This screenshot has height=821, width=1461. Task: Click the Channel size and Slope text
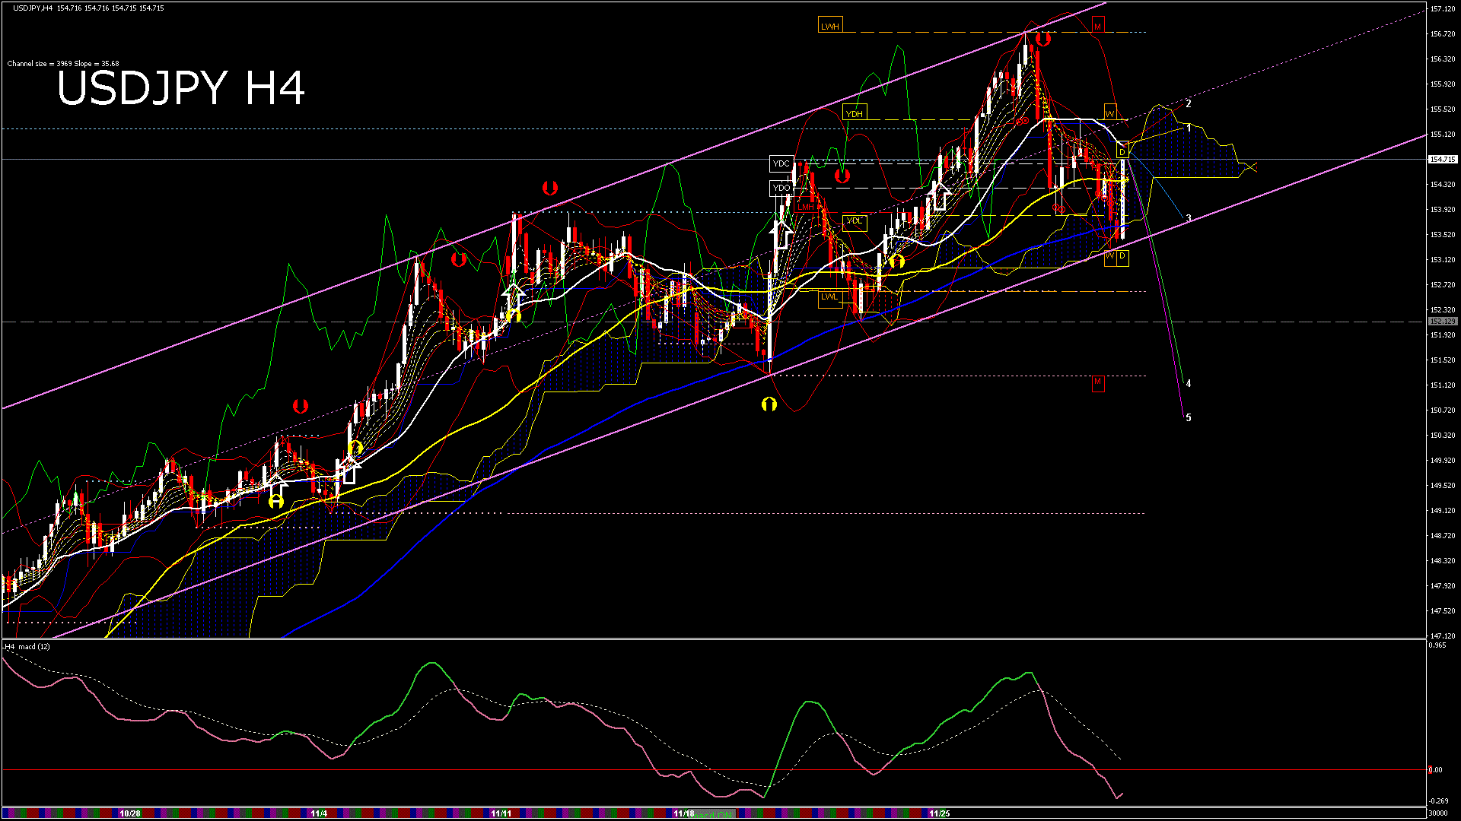pyautogui.click(x=63, y=64)
